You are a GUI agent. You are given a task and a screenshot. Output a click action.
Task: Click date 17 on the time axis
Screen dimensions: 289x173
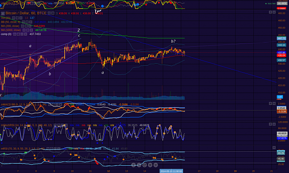pyautogui.click(x=199, y=171)
